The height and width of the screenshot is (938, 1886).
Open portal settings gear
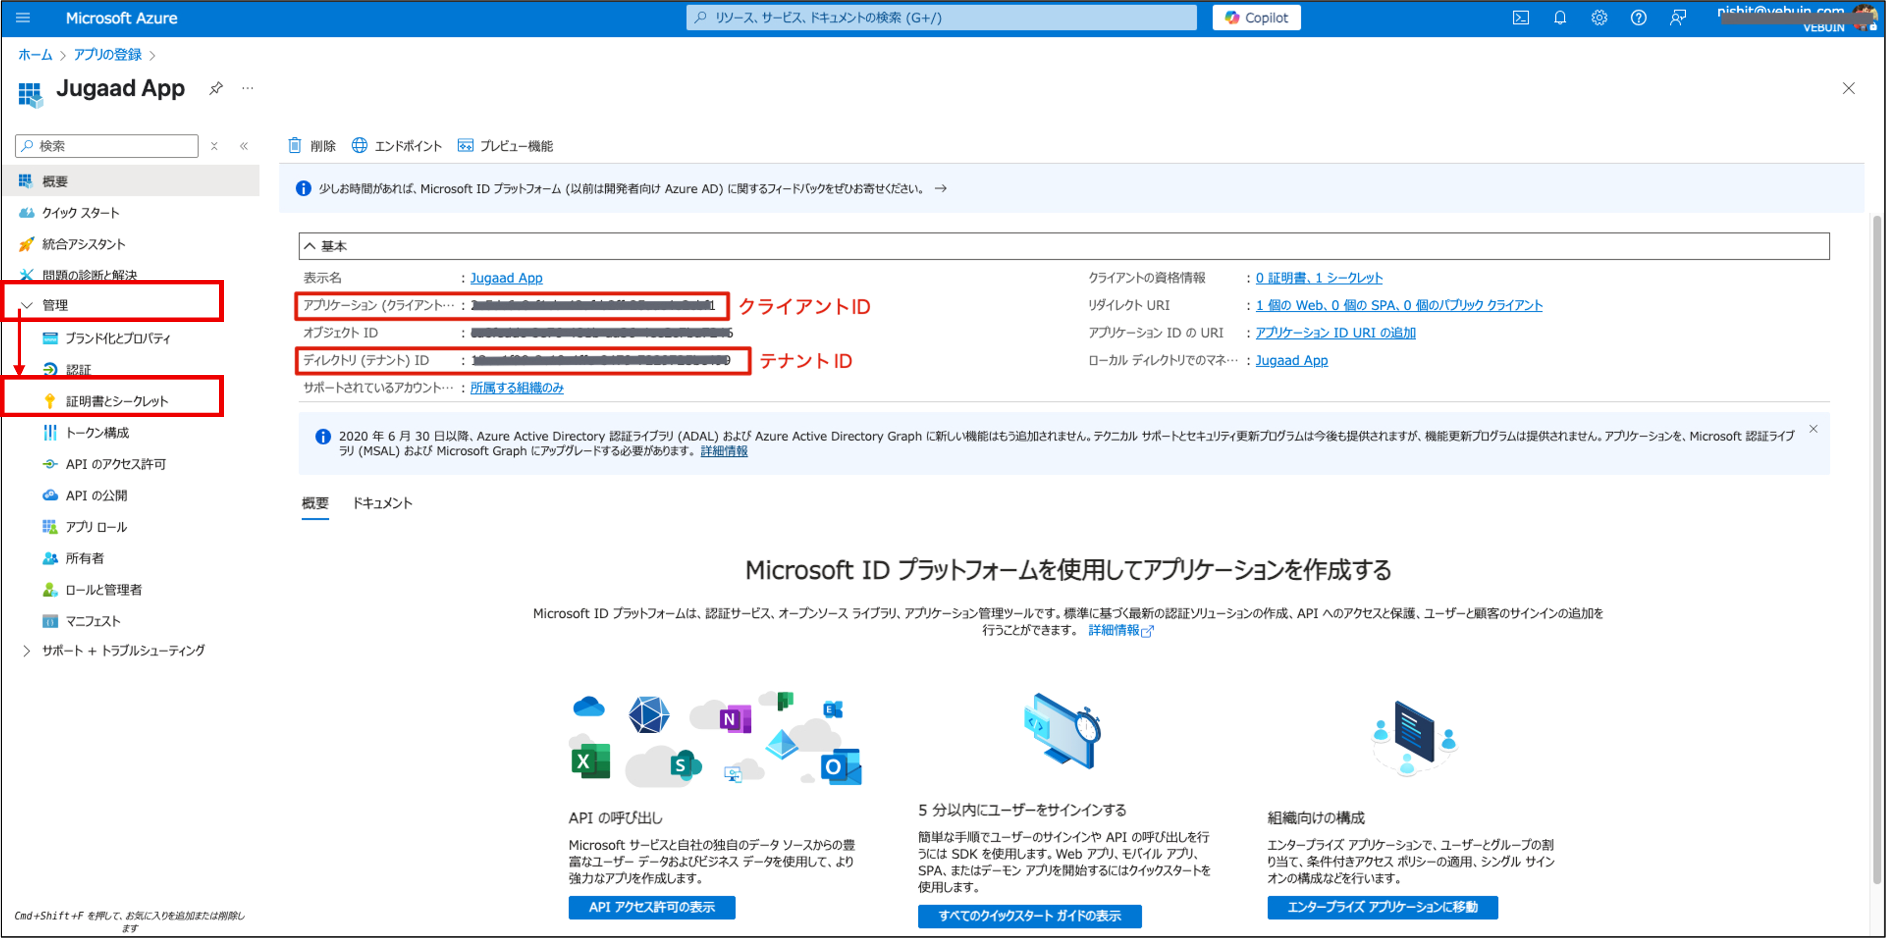coord(1599,18)
